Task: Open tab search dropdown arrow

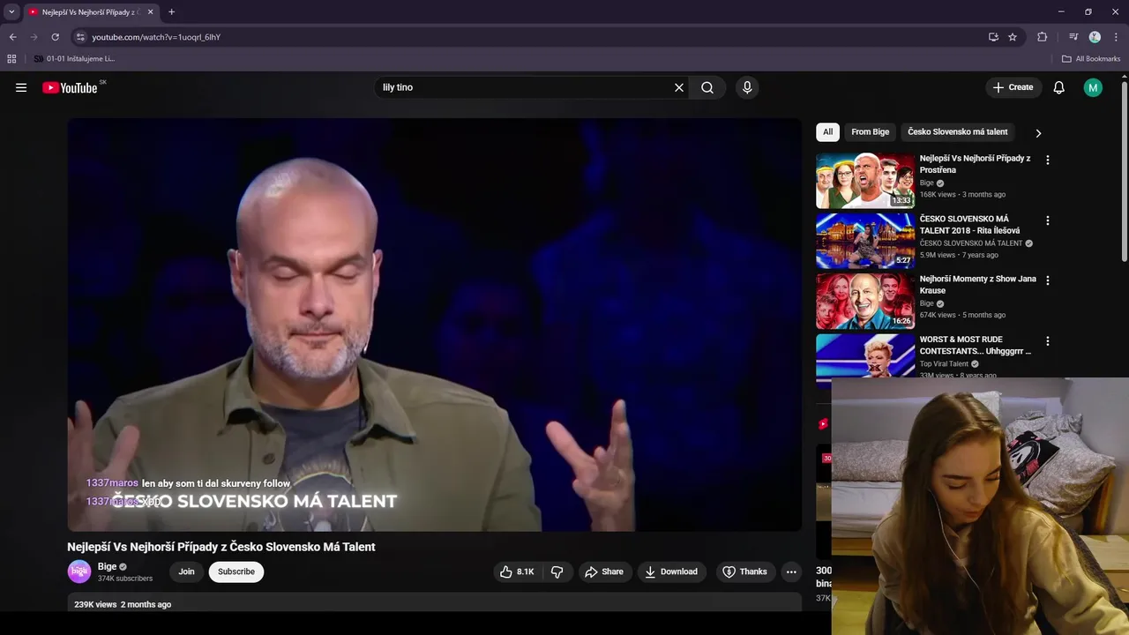Action: pyautogui.click(x=11, y=11)
